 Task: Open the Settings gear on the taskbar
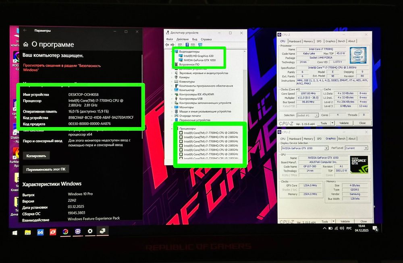pos(90,231)
